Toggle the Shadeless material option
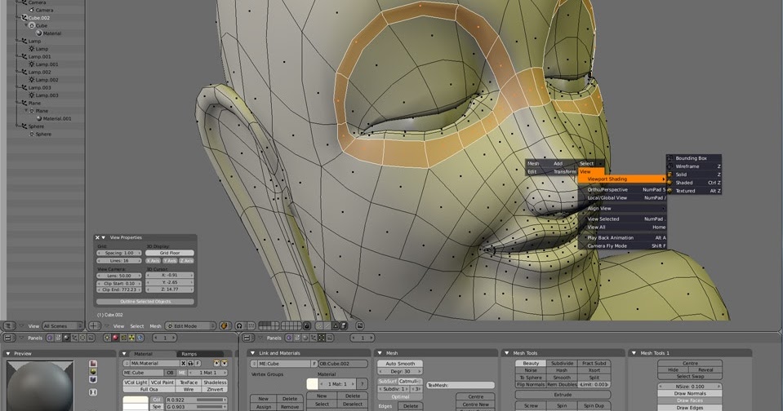The height and width of the screenshot is (411, 783). tap(215, 382)
